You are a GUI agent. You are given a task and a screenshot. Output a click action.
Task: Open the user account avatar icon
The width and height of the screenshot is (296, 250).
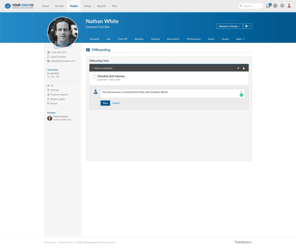click(289, 6)
